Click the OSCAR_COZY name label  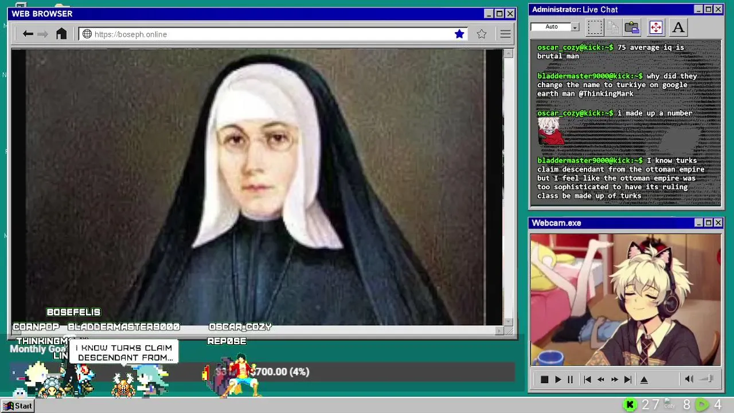pyautogui.click(x=240, y=326)
